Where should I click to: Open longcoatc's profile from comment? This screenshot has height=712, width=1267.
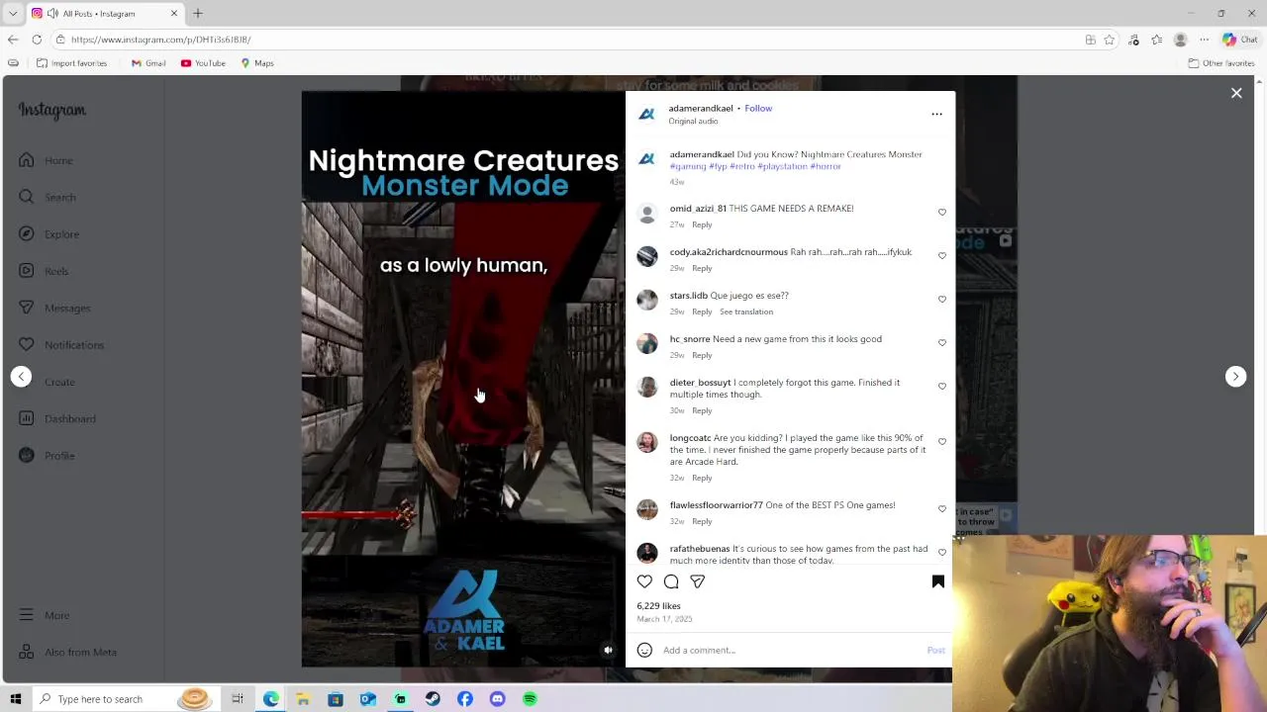(690, 438)
